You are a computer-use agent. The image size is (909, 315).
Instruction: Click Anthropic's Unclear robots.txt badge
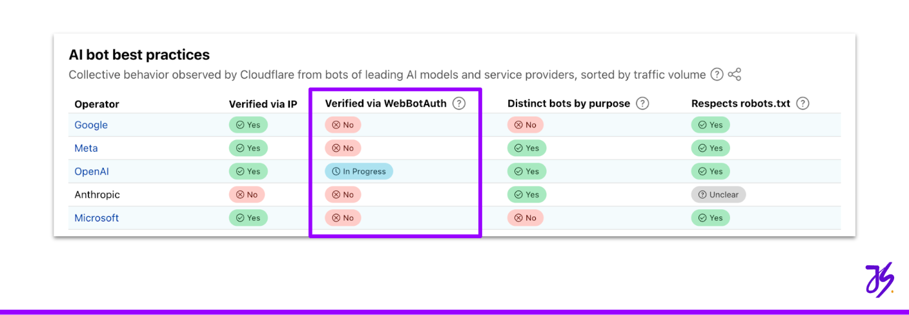pyautogui.click(x=718, y=195)
